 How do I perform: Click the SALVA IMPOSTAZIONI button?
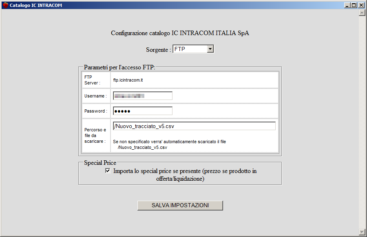[x=180, y=205]
